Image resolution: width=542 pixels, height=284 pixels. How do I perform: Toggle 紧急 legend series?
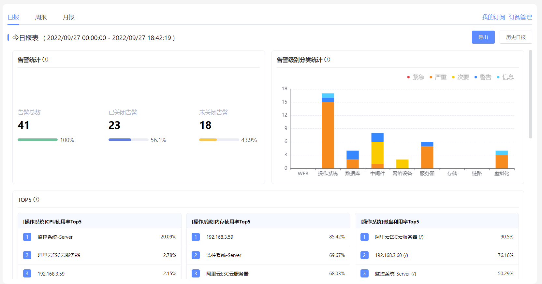click(x=416, y=77)
